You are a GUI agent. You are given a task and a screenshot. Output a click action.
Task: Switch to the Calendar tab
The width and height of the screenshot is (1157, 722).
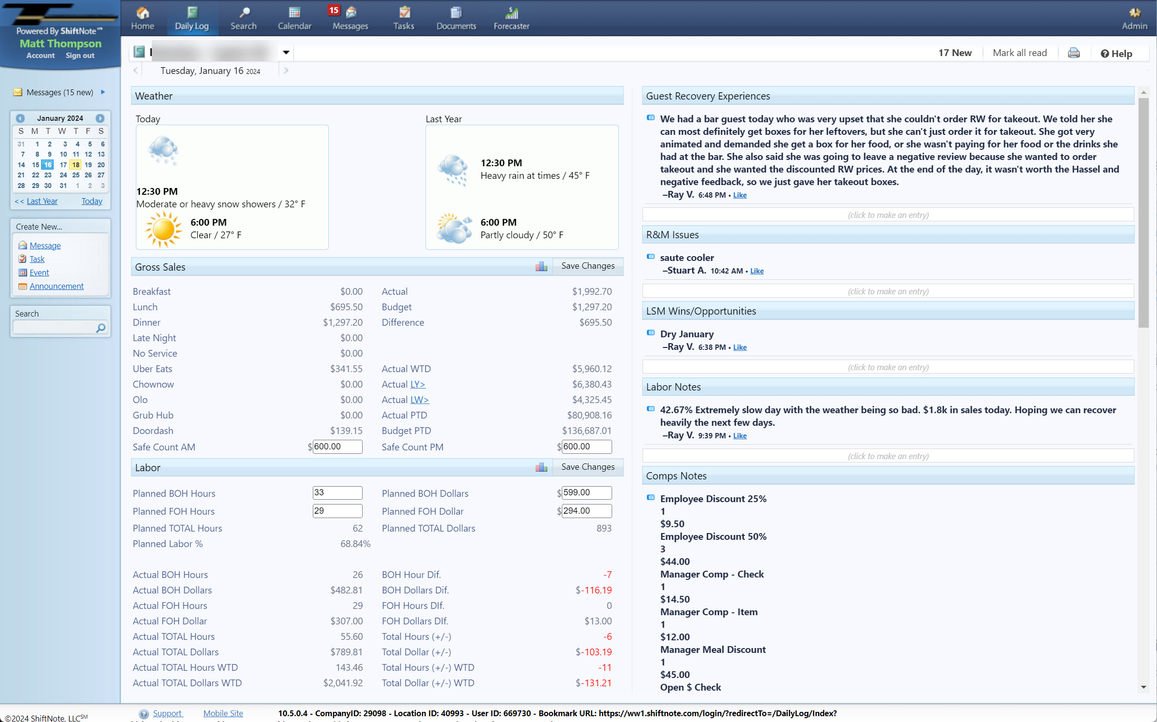pyautogui.click(x=294, y=18)
